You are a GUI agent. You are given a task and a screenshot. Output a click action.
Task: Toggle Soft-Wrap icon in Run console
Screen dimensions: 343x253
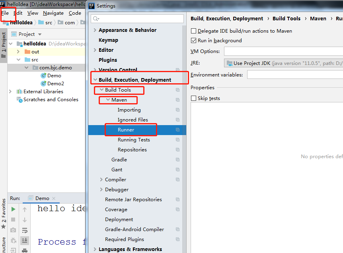coord(25,230)
